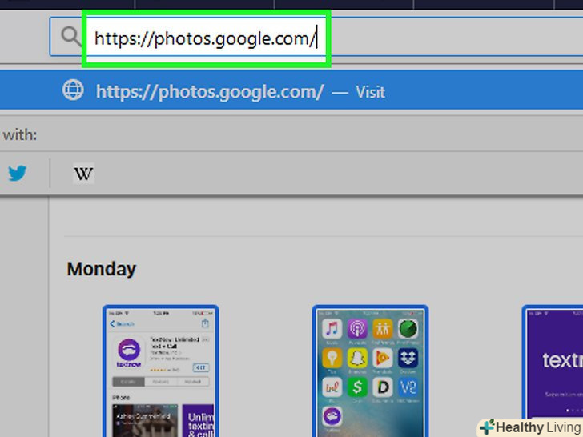
Task: Click the address bar with photos.google.com URL
Action: coord(316,37)
